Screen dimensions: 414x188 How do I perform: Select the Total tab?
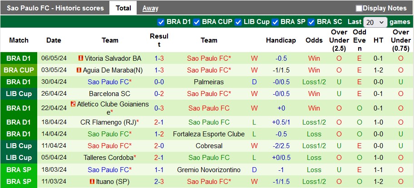click(123, 8)
